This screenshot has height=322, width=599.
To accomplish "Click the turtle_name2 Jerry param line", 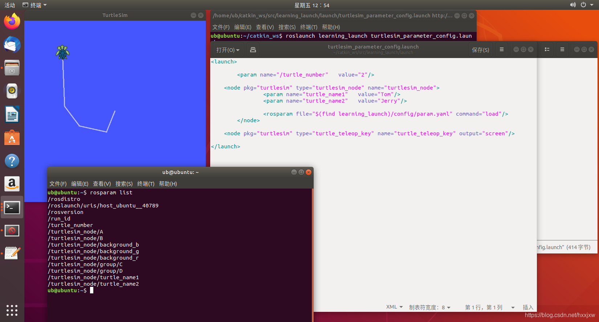I will click(335, 101).
